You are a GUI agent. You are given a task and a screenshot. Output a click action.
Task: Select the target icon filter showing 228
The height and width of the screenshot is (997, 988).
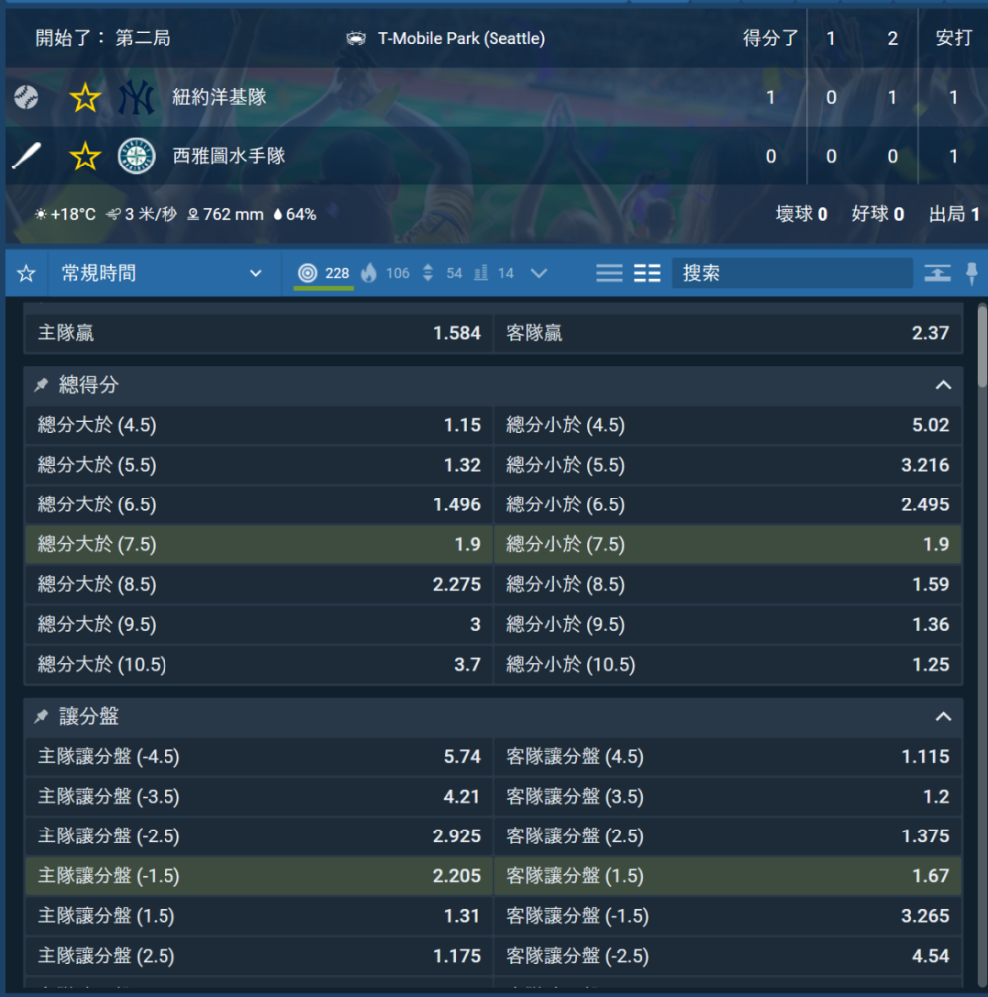pyautogui.click(x=323, y=273)
